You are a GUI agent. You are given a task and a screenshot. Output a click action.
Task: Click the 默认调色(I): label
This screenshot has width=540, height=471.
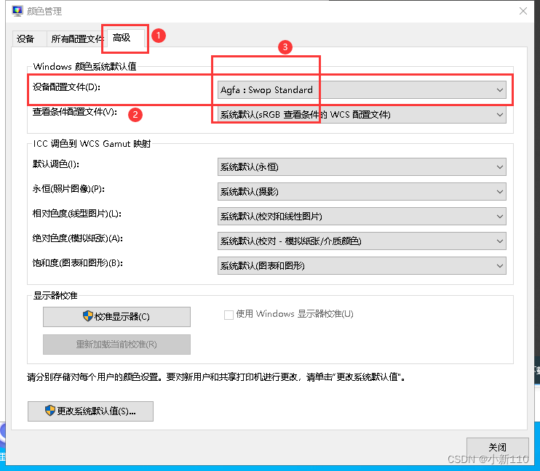coord(56,164)
